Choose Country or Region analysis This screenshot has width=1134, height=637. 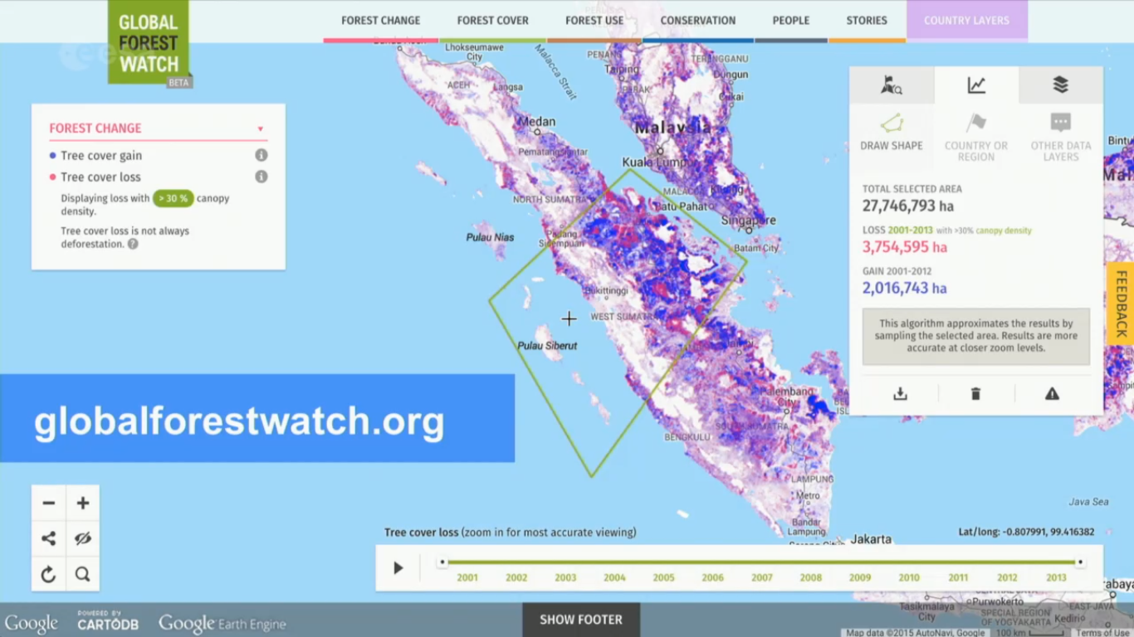[976, 138]
